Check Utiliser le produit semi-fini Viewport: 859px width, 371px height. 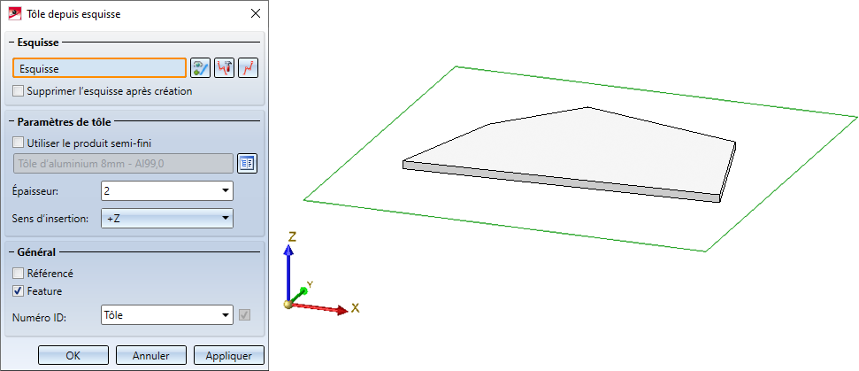(18, 143)
